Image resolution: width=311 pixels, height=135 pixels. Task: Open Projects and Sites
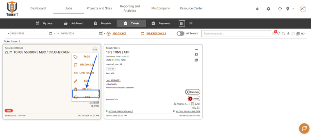pos(99,8)
